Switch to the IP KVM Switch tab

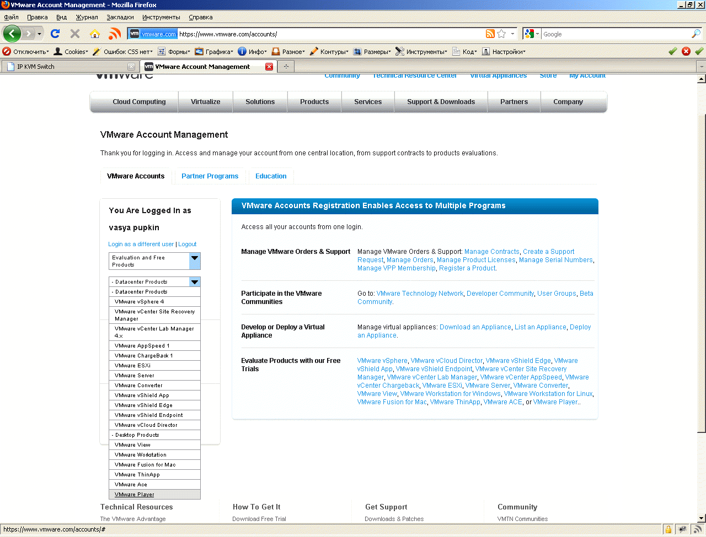coord(69,67)
